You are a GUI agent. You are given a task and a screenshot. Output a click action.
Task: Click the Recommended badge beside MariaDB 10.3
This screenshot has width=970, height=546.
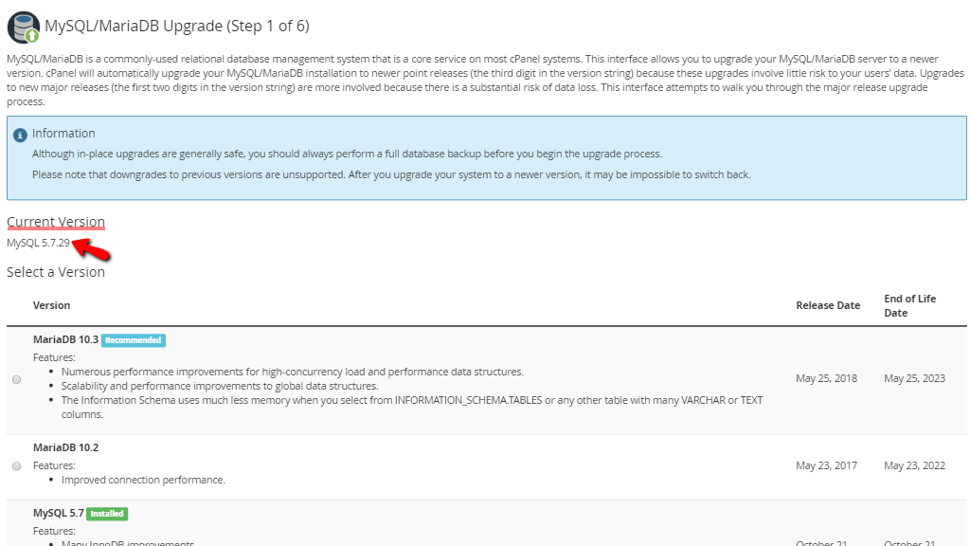point(133,340)
